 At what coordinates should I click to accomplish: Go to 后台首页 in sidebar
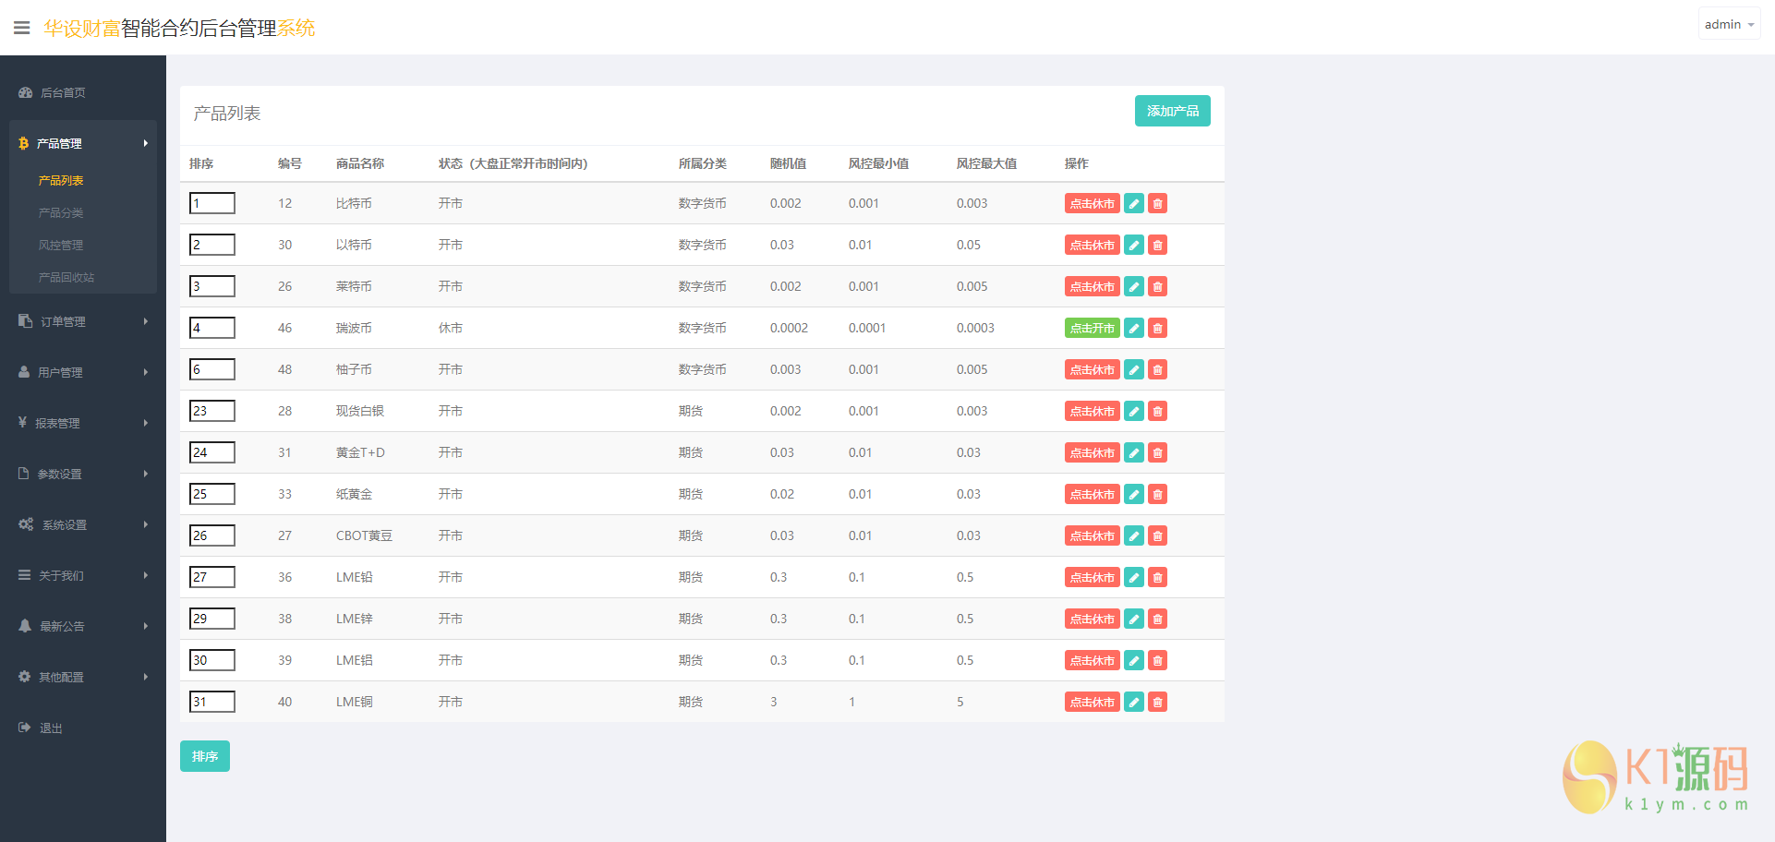[63, 92]
